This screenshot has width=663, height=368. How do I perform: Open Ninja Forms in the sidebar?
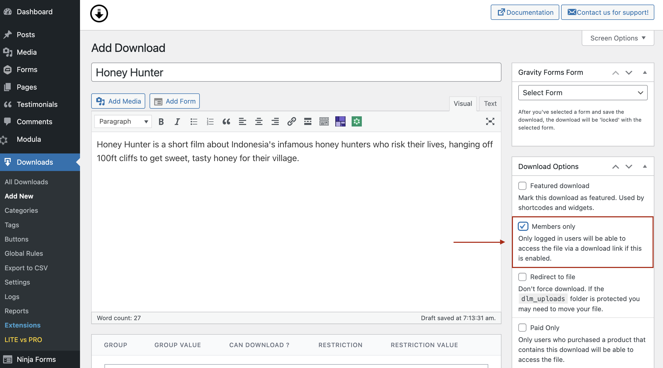[40, 359]
